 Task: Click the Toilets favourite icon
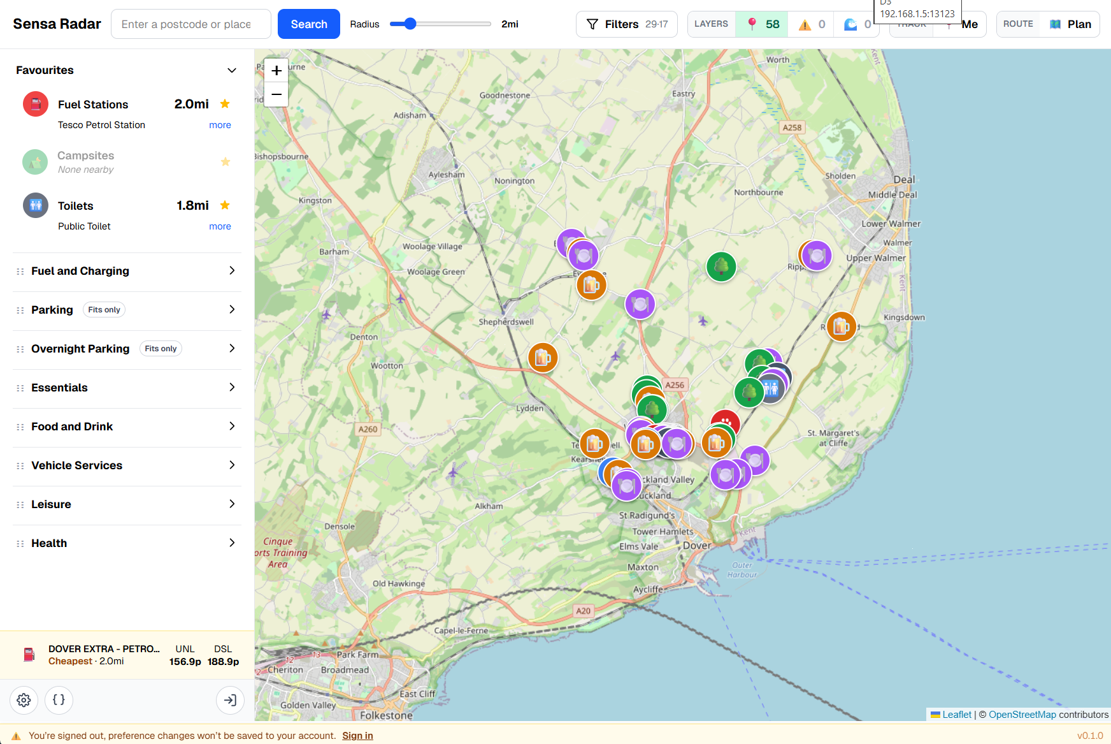[x=36, y=205]
